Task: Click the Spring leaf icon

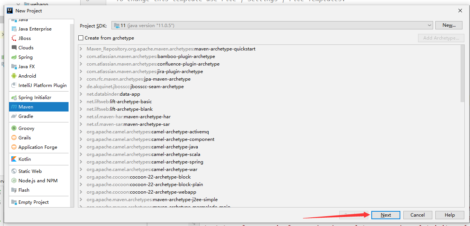Action: (x=14, y=57)
